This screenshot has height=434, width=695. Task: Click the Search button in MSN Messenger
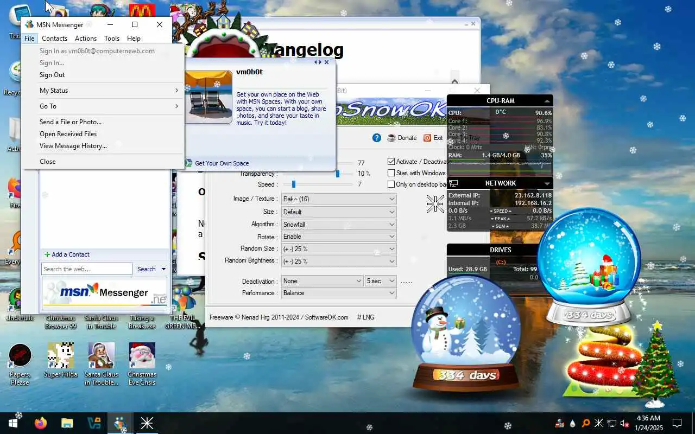(146, 269)
